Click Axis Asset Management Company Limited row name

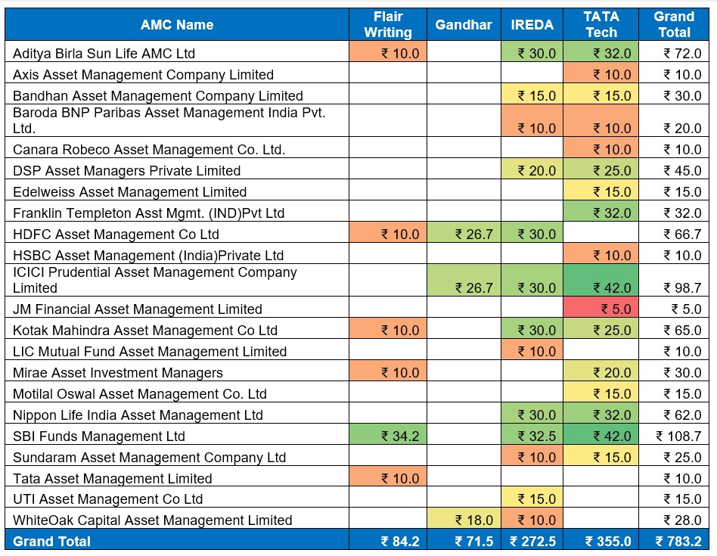143,75
